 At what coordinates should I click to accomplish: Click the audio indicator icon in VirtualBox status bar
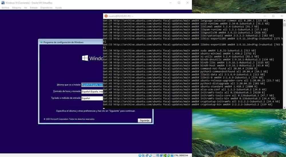click(143, 155)
